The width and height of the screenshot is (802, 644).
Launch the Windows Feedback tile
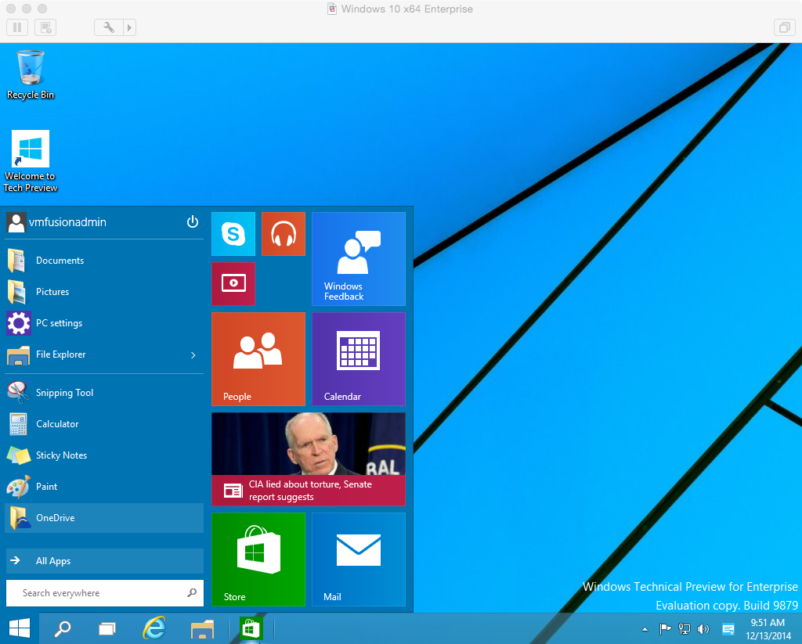pos(359,259)
